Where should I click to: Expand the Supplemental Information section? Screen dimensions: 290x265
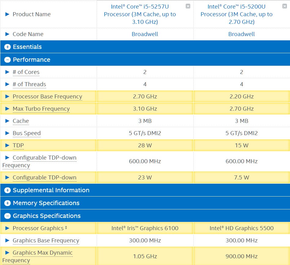pos(8,190)
